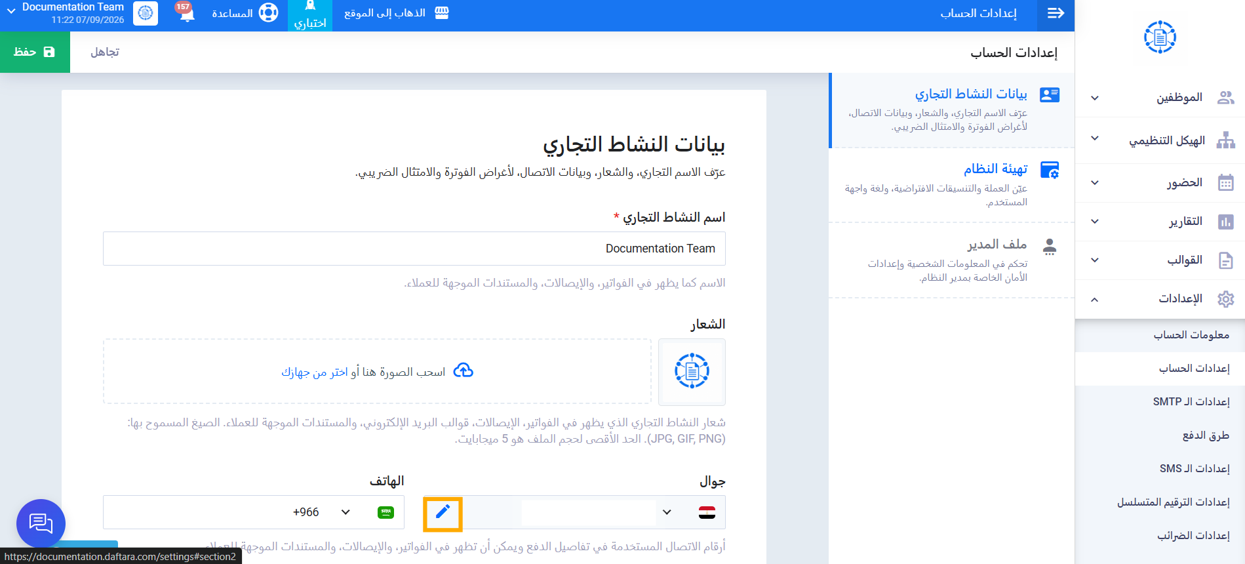Click the green حفظ save button
This screenshot has width=1245, height=564.
click(x=35, y=52)
